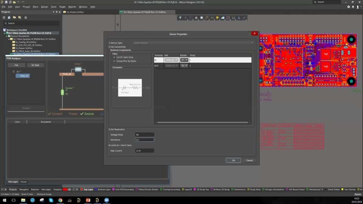Open the setup gear icon at top right
363x204 pixels.
349,7
